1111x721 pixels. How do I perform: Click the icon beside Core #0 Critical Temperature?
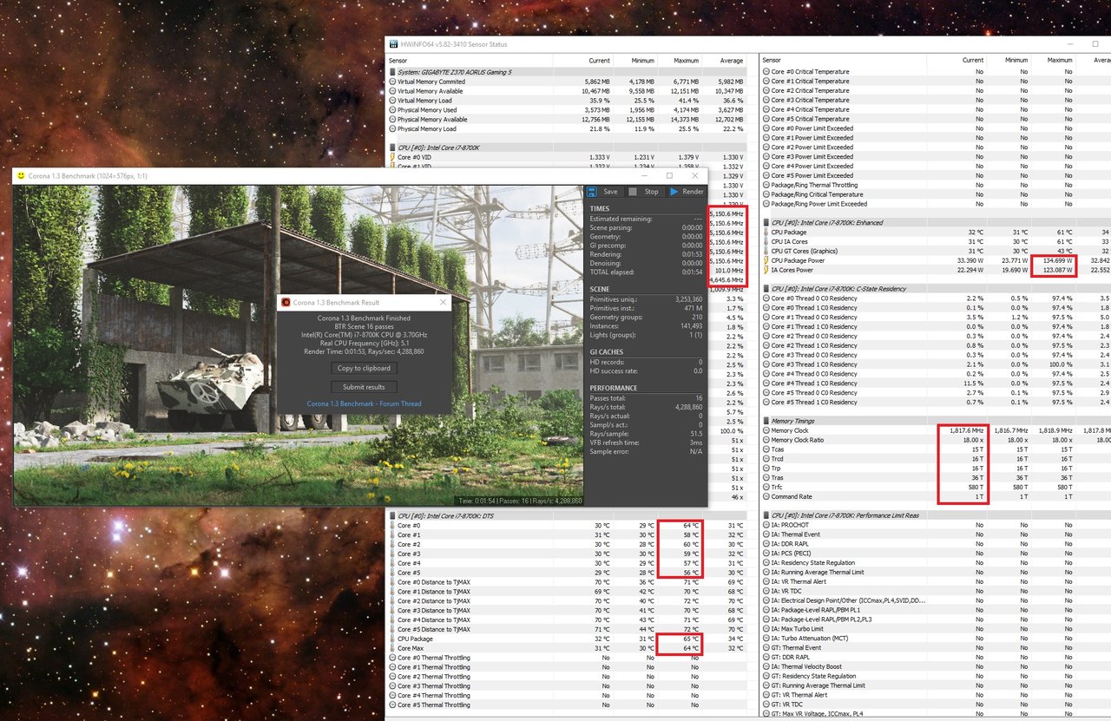point(766,72)
